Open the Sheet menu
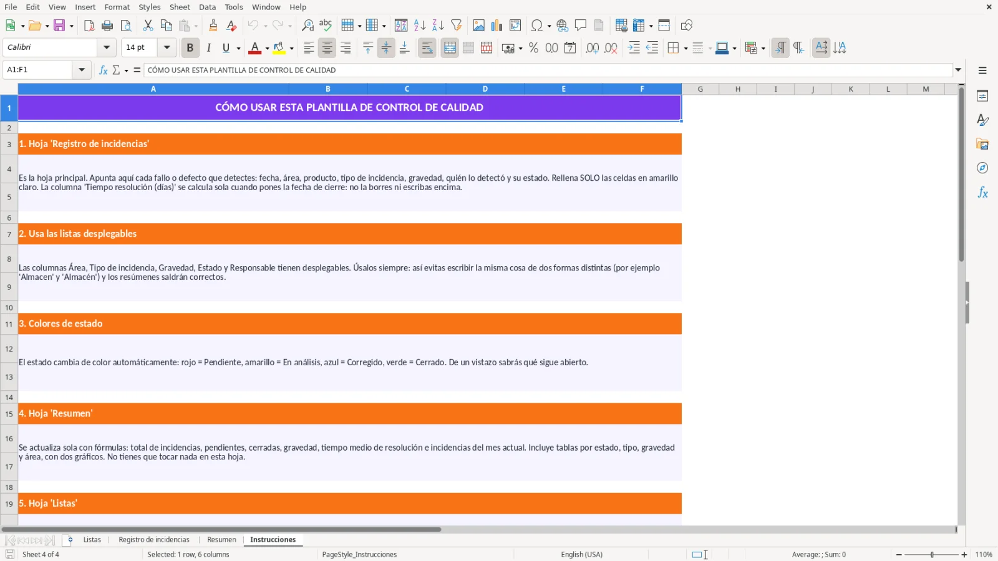Image resolution: width=998 pixels, height=561 pixels. pyautogui.click(x=180, y=7)
